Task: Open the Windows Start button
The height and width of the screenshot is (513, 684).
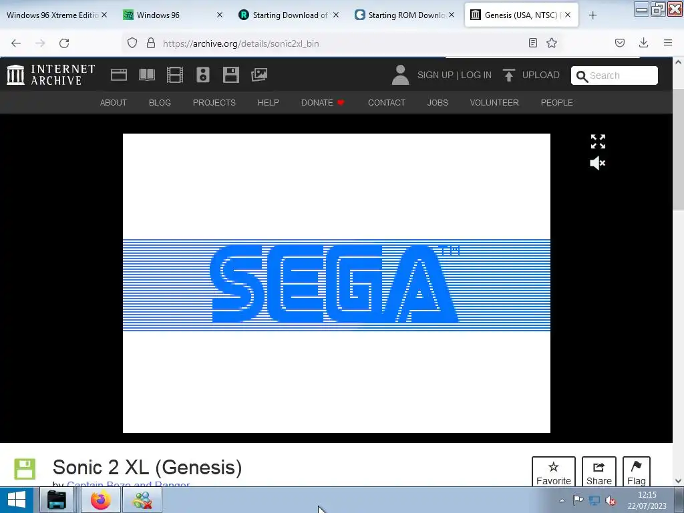Action: (17, 500)
